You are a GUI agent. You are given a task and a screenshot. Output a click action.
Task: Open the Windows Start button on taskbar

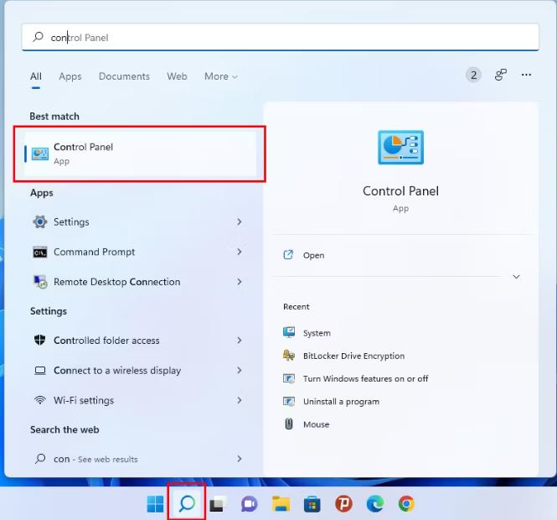(x=155, y=504)
